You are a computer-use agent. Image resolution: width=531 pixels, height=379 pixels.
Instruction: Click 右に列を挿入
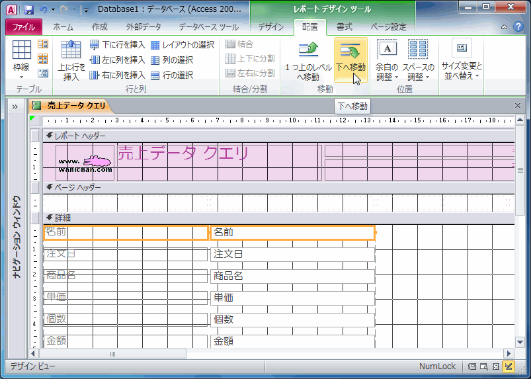pyautogui.click(x=118, y=75)
